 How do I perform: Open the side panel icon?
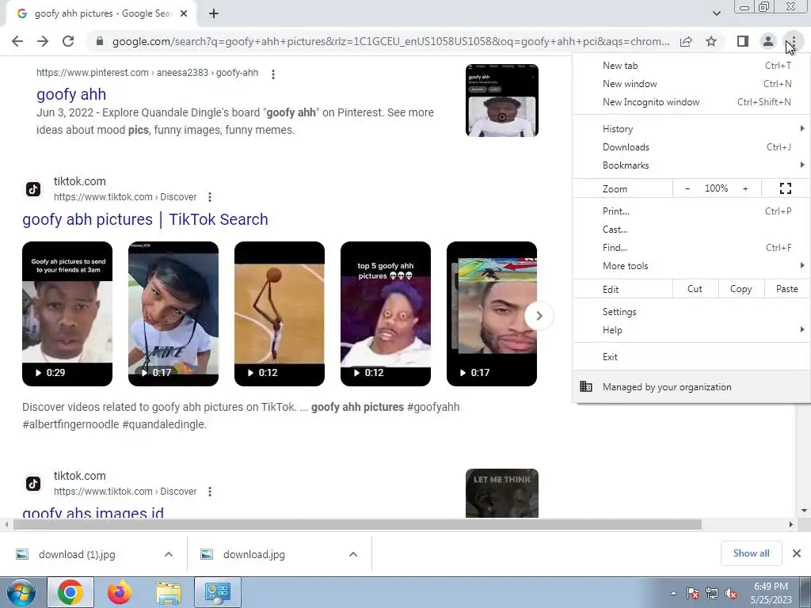point(743,41)
